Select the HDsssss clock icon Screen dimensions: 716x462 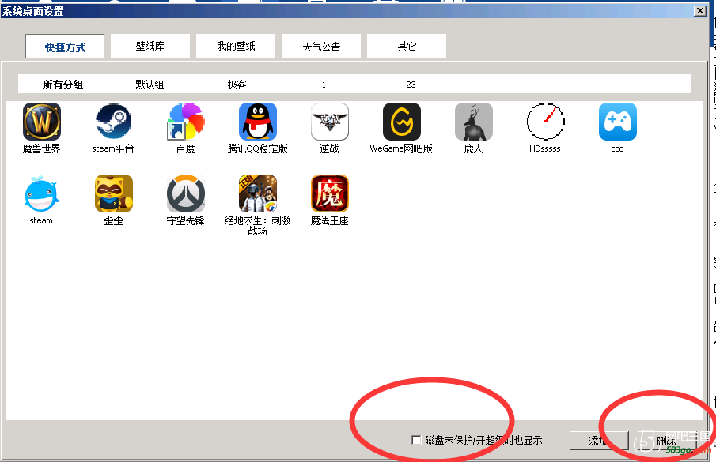pyautogui.click(x=545, y=122)
